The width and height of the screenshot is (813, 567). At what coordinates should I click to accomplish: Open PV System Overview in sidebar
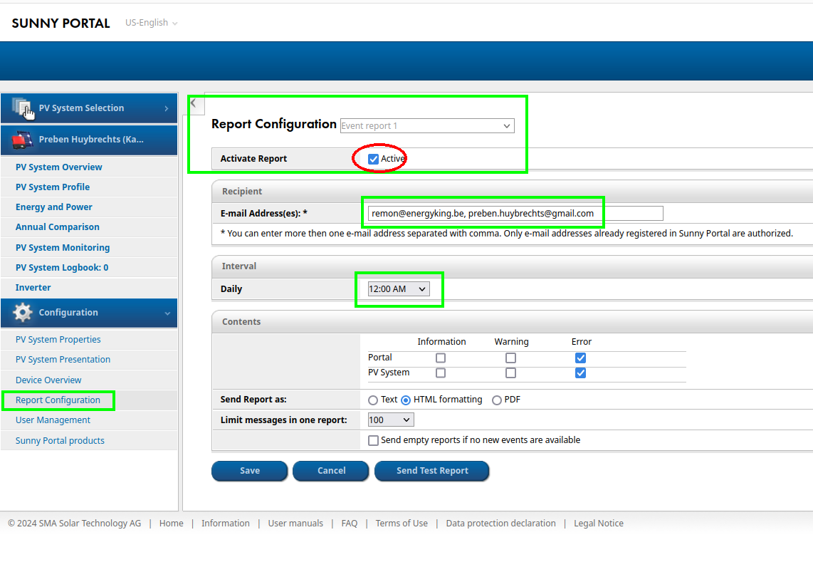(x=59, y=167)
